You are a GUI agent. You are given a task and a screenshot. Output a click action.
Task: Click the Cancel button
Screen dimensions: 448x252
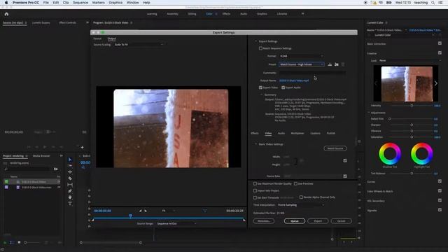(x=342, y=221)
